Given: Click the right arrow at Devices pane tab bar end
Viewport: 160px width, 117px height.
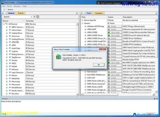Looking at the screenshot, I should [x=77, y=13].
